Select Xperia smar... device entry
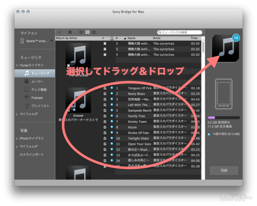The width and height of the screenshot is (257, 206). (x=37, y=41)
